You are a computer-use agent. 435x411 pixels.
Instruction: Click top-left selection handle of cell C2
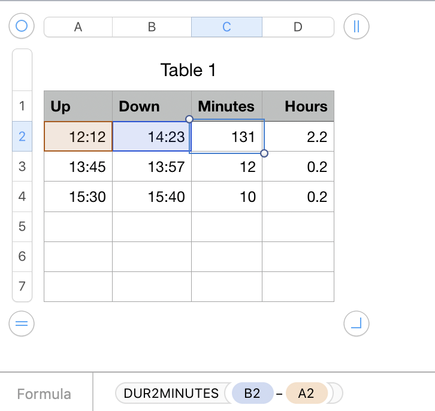pos(190,119)
